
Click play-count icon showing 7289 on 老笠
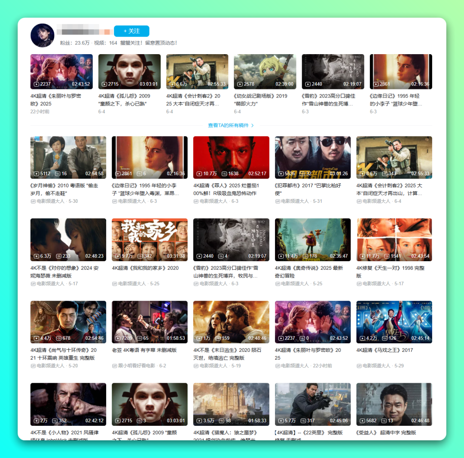[118, 338]
